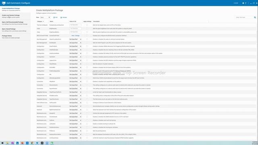This screenshot has width=258, height=145.
Task: Click the Value to Set column header
Action: point(73,21)
